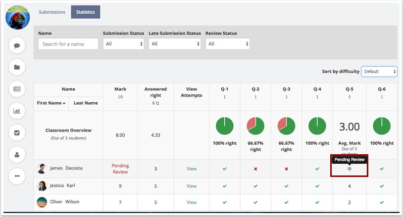Screen dimensions: 403x217
Task: Click James Decosta's Q-3 red cross
Action: pyautogui.click(x=286, y=169)
